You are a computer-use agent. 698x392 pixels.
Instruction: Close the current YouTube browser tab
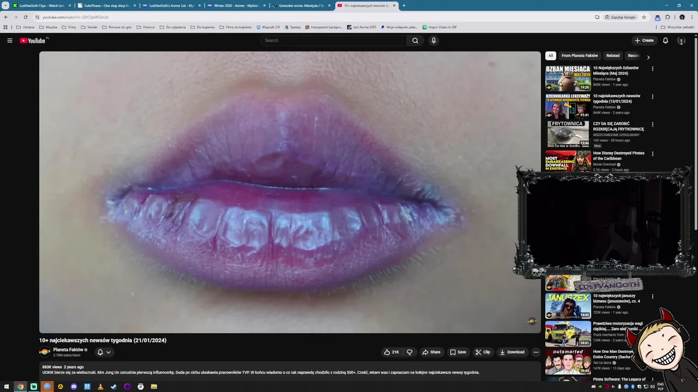click(394, 5)
